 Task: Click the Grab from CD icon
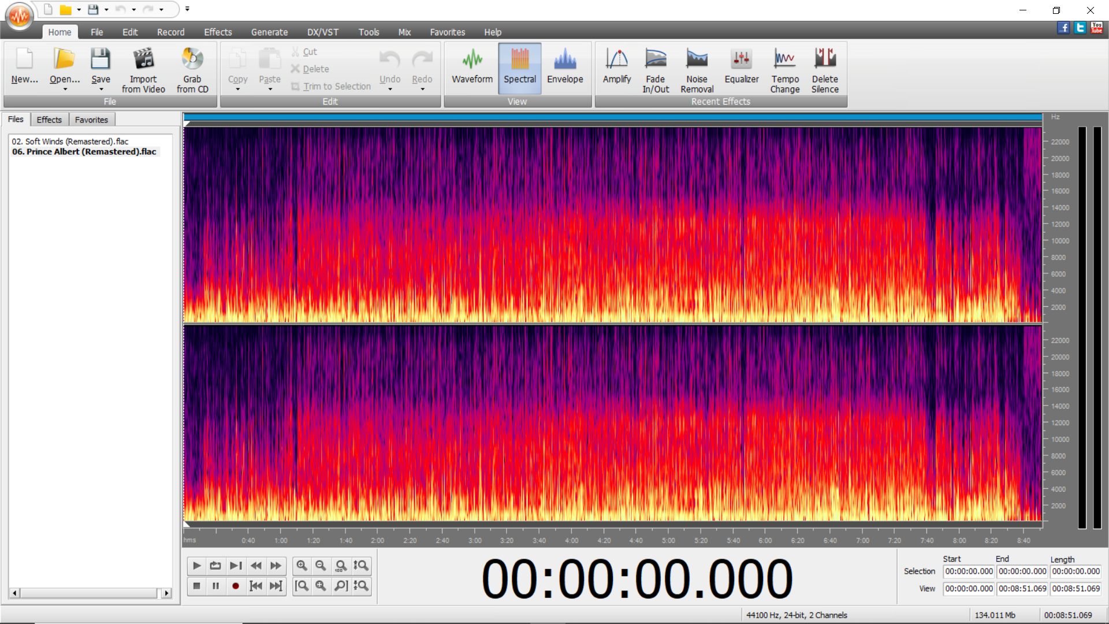point(192,60)
